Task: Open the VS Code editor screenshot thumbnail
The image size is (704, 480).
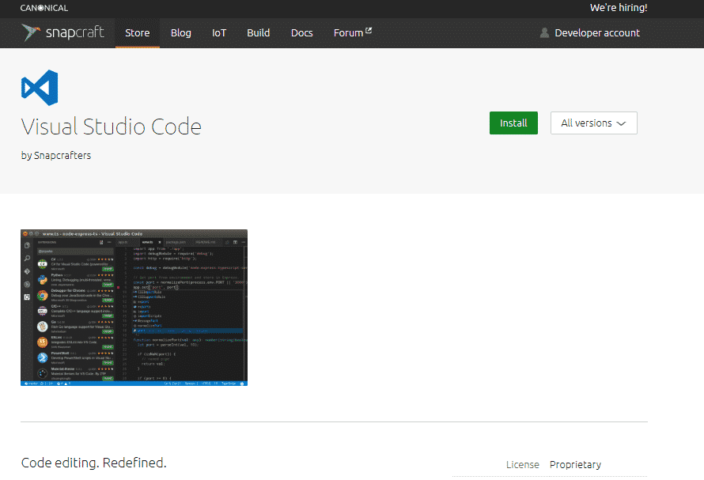Action: 134,308
